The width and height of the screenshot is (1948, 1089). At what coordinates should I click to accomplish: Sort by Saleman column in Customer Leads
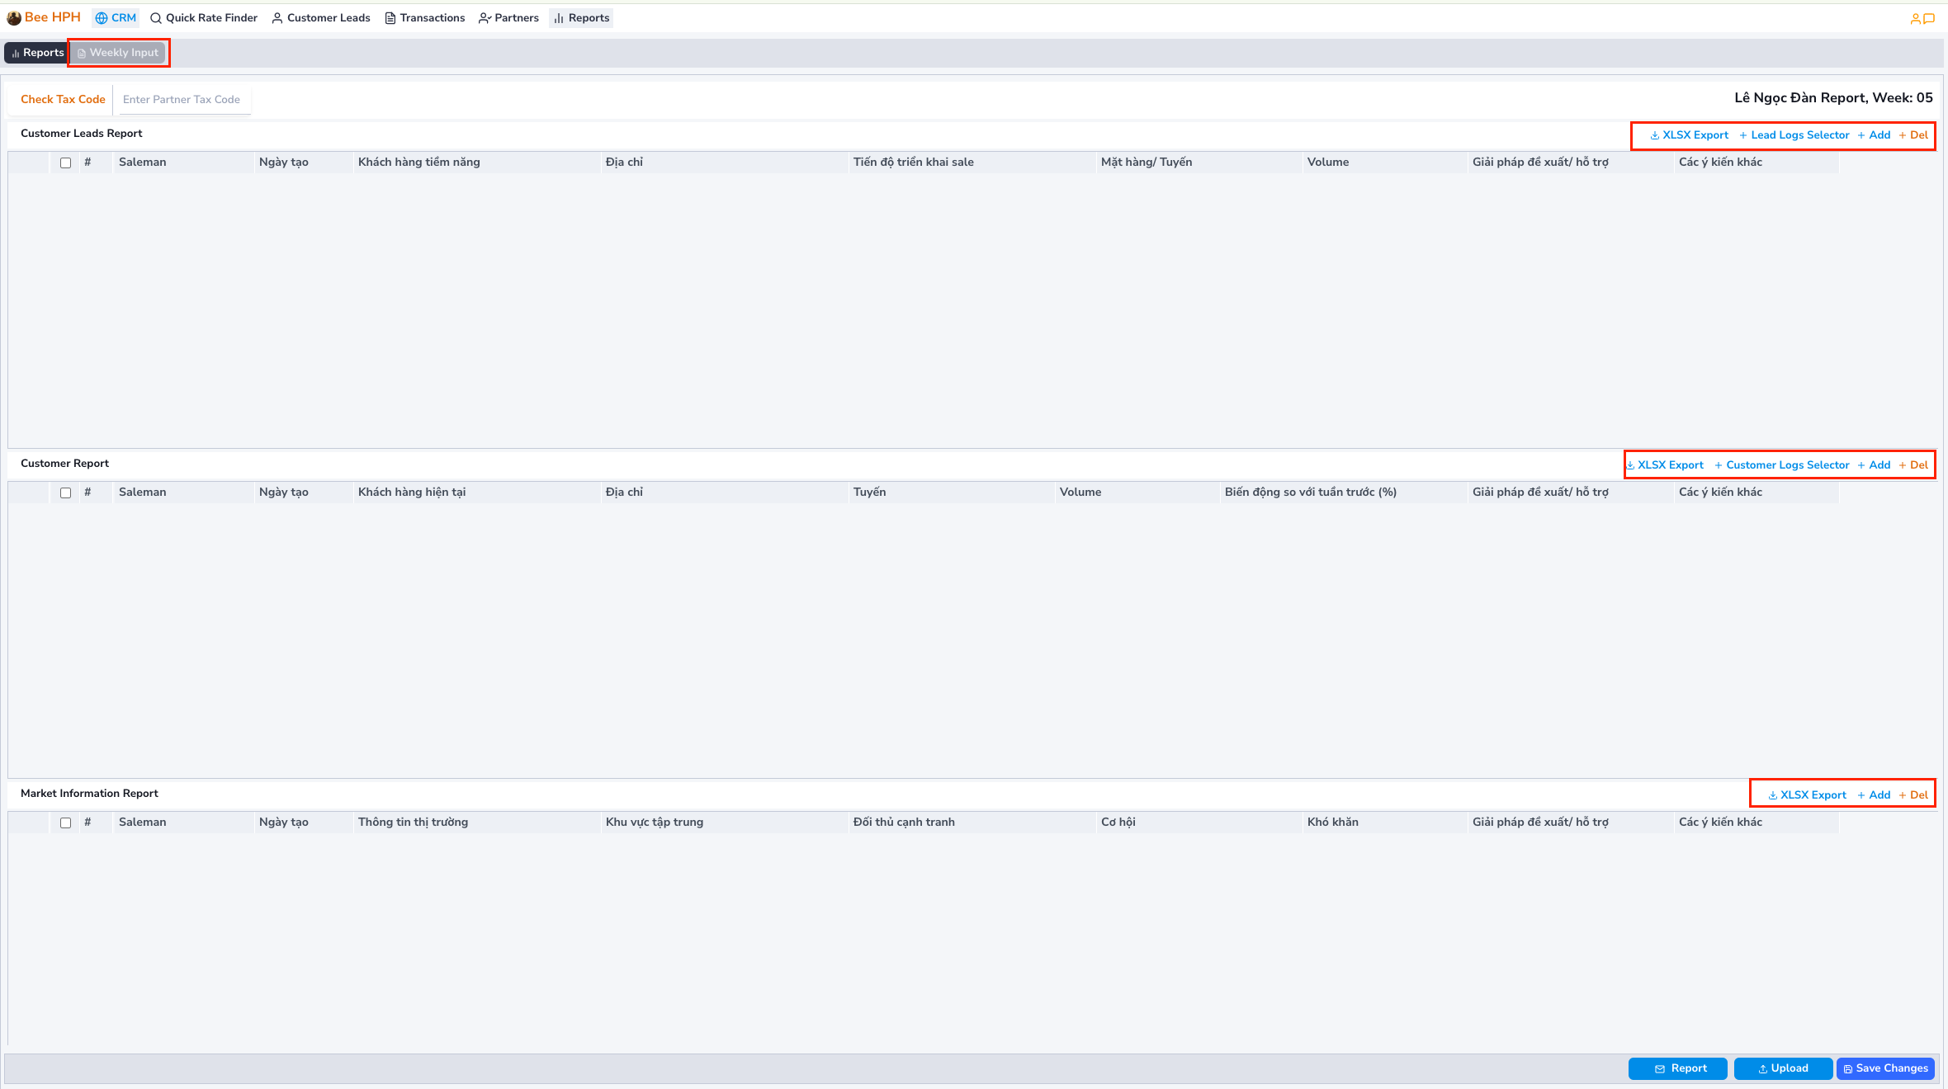pyautogui.click(x=143, y=163)
